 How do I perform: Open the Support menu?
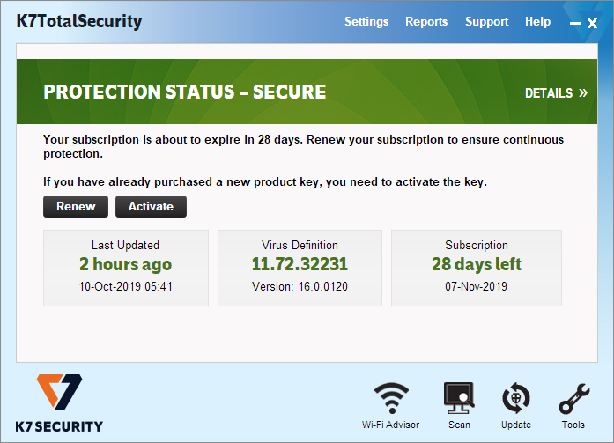pos(487,22)
